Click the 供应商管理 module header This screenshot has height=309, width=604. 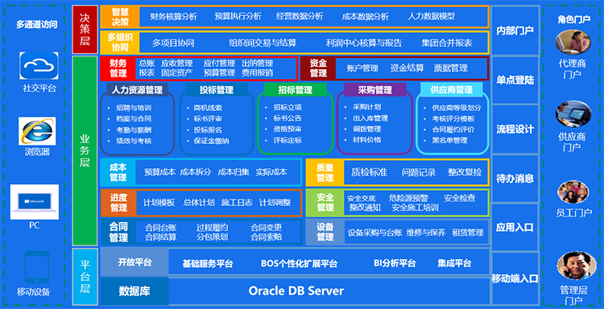(452, 89)
